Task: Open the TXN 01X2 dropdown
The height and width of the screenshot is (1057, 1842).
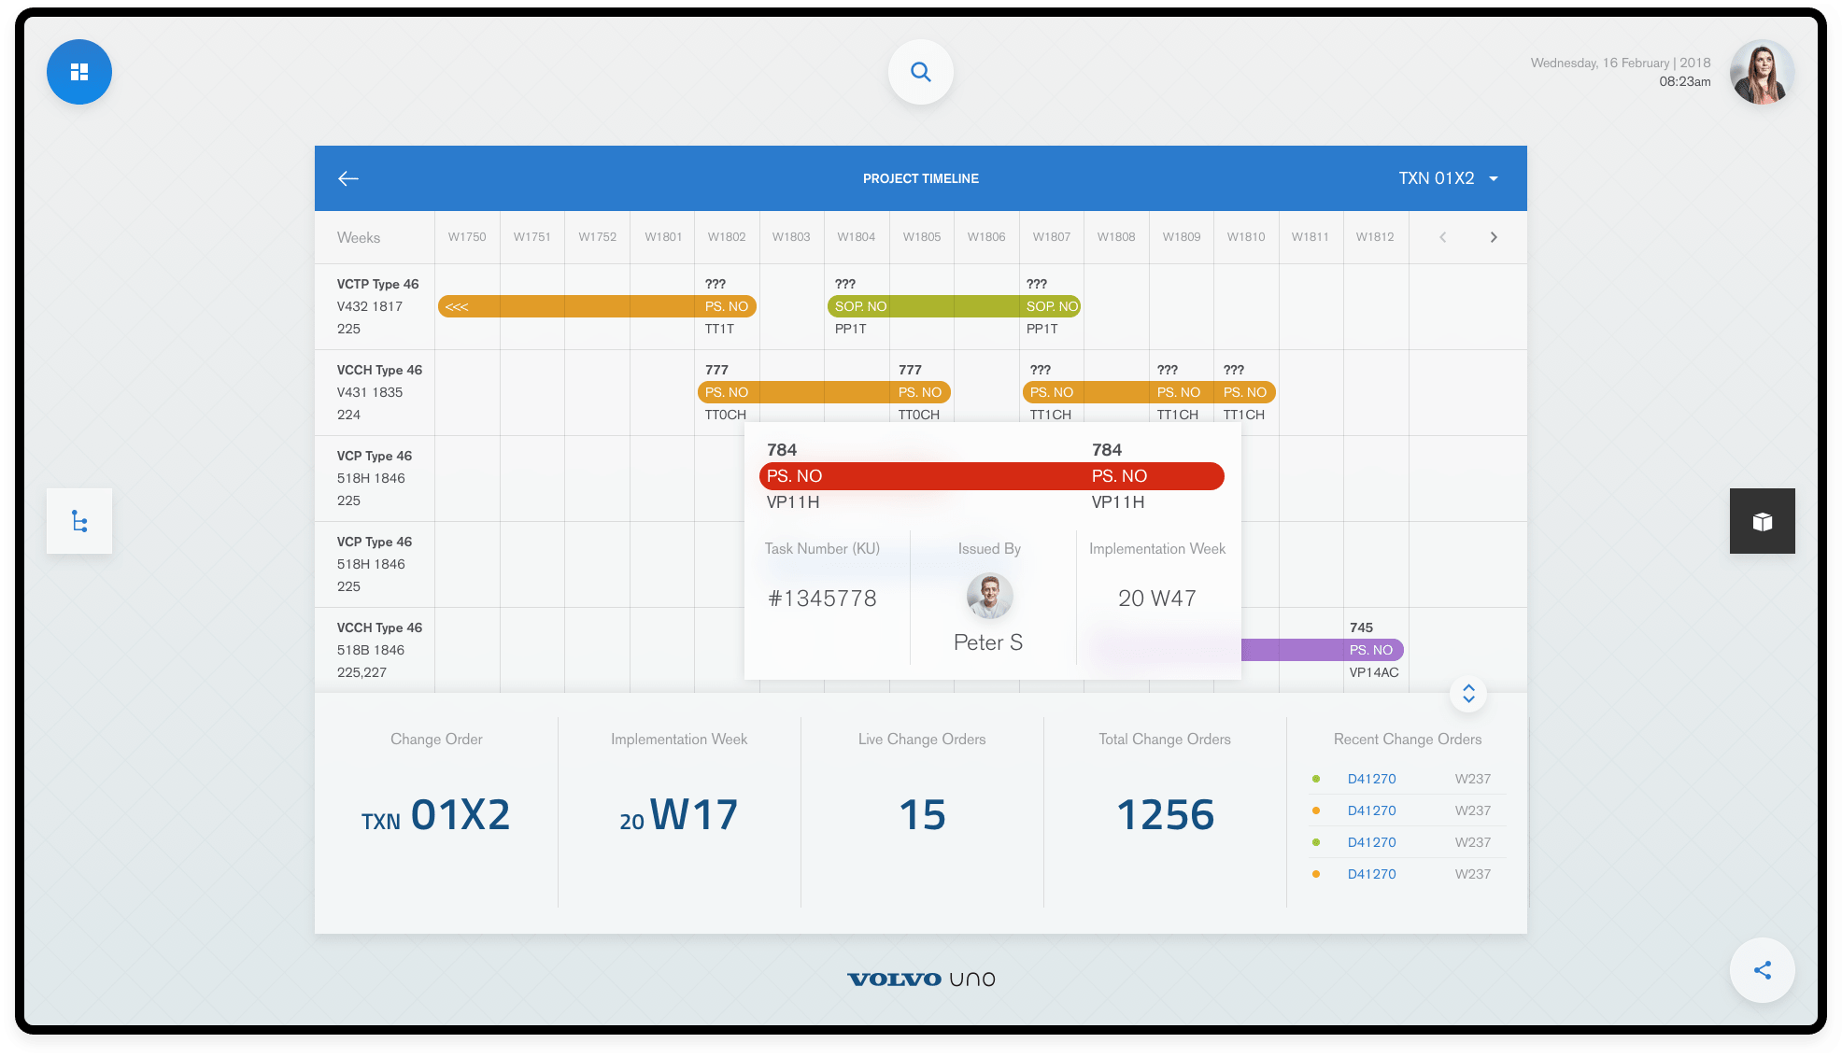Action: tap(1448, 178)
